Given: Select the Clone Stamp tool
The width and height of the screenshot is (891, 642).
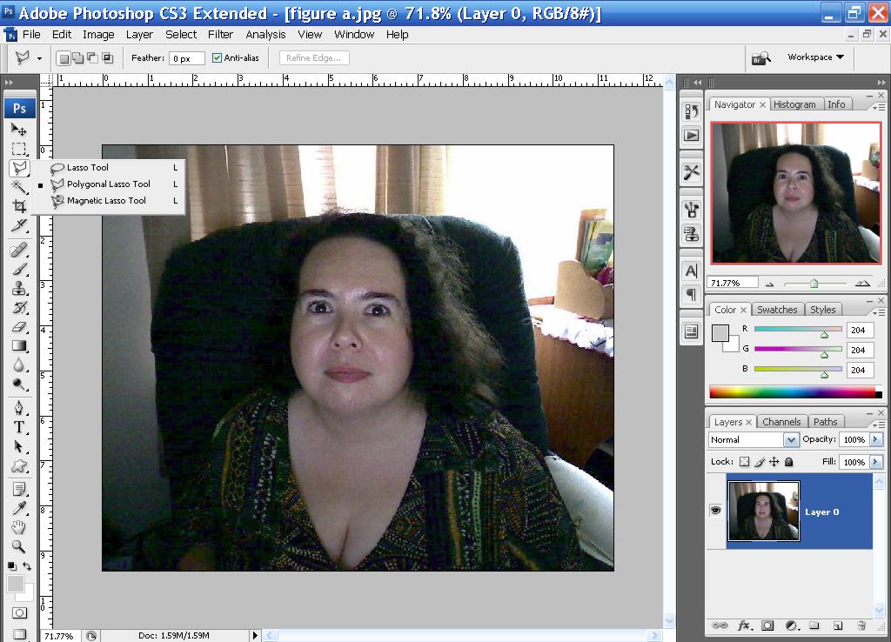Looking at the screenshot, I should pos(19,289).
